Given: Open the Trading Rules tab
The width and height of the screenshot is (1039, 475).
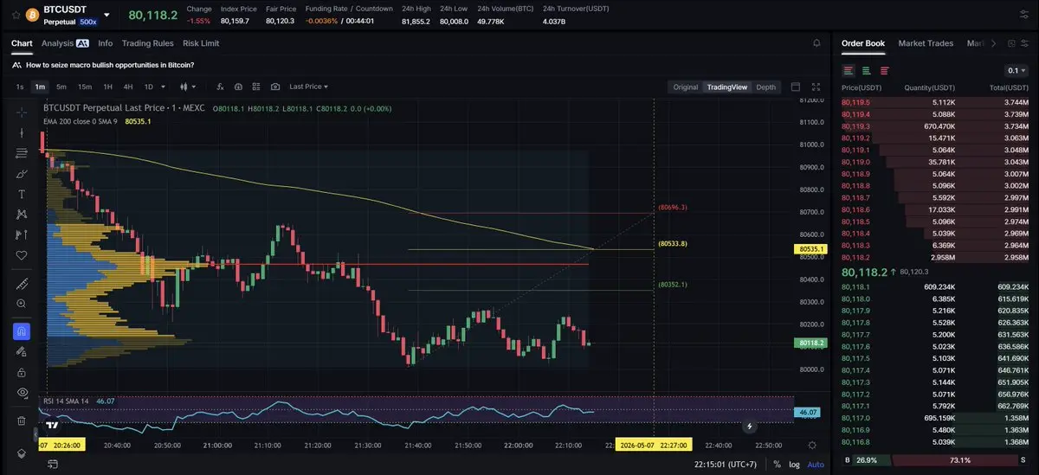Looking at the screenshot, I should coord(148,43).
